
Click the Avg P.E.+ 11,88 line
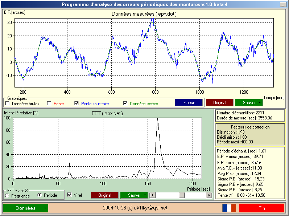[240, 168]
